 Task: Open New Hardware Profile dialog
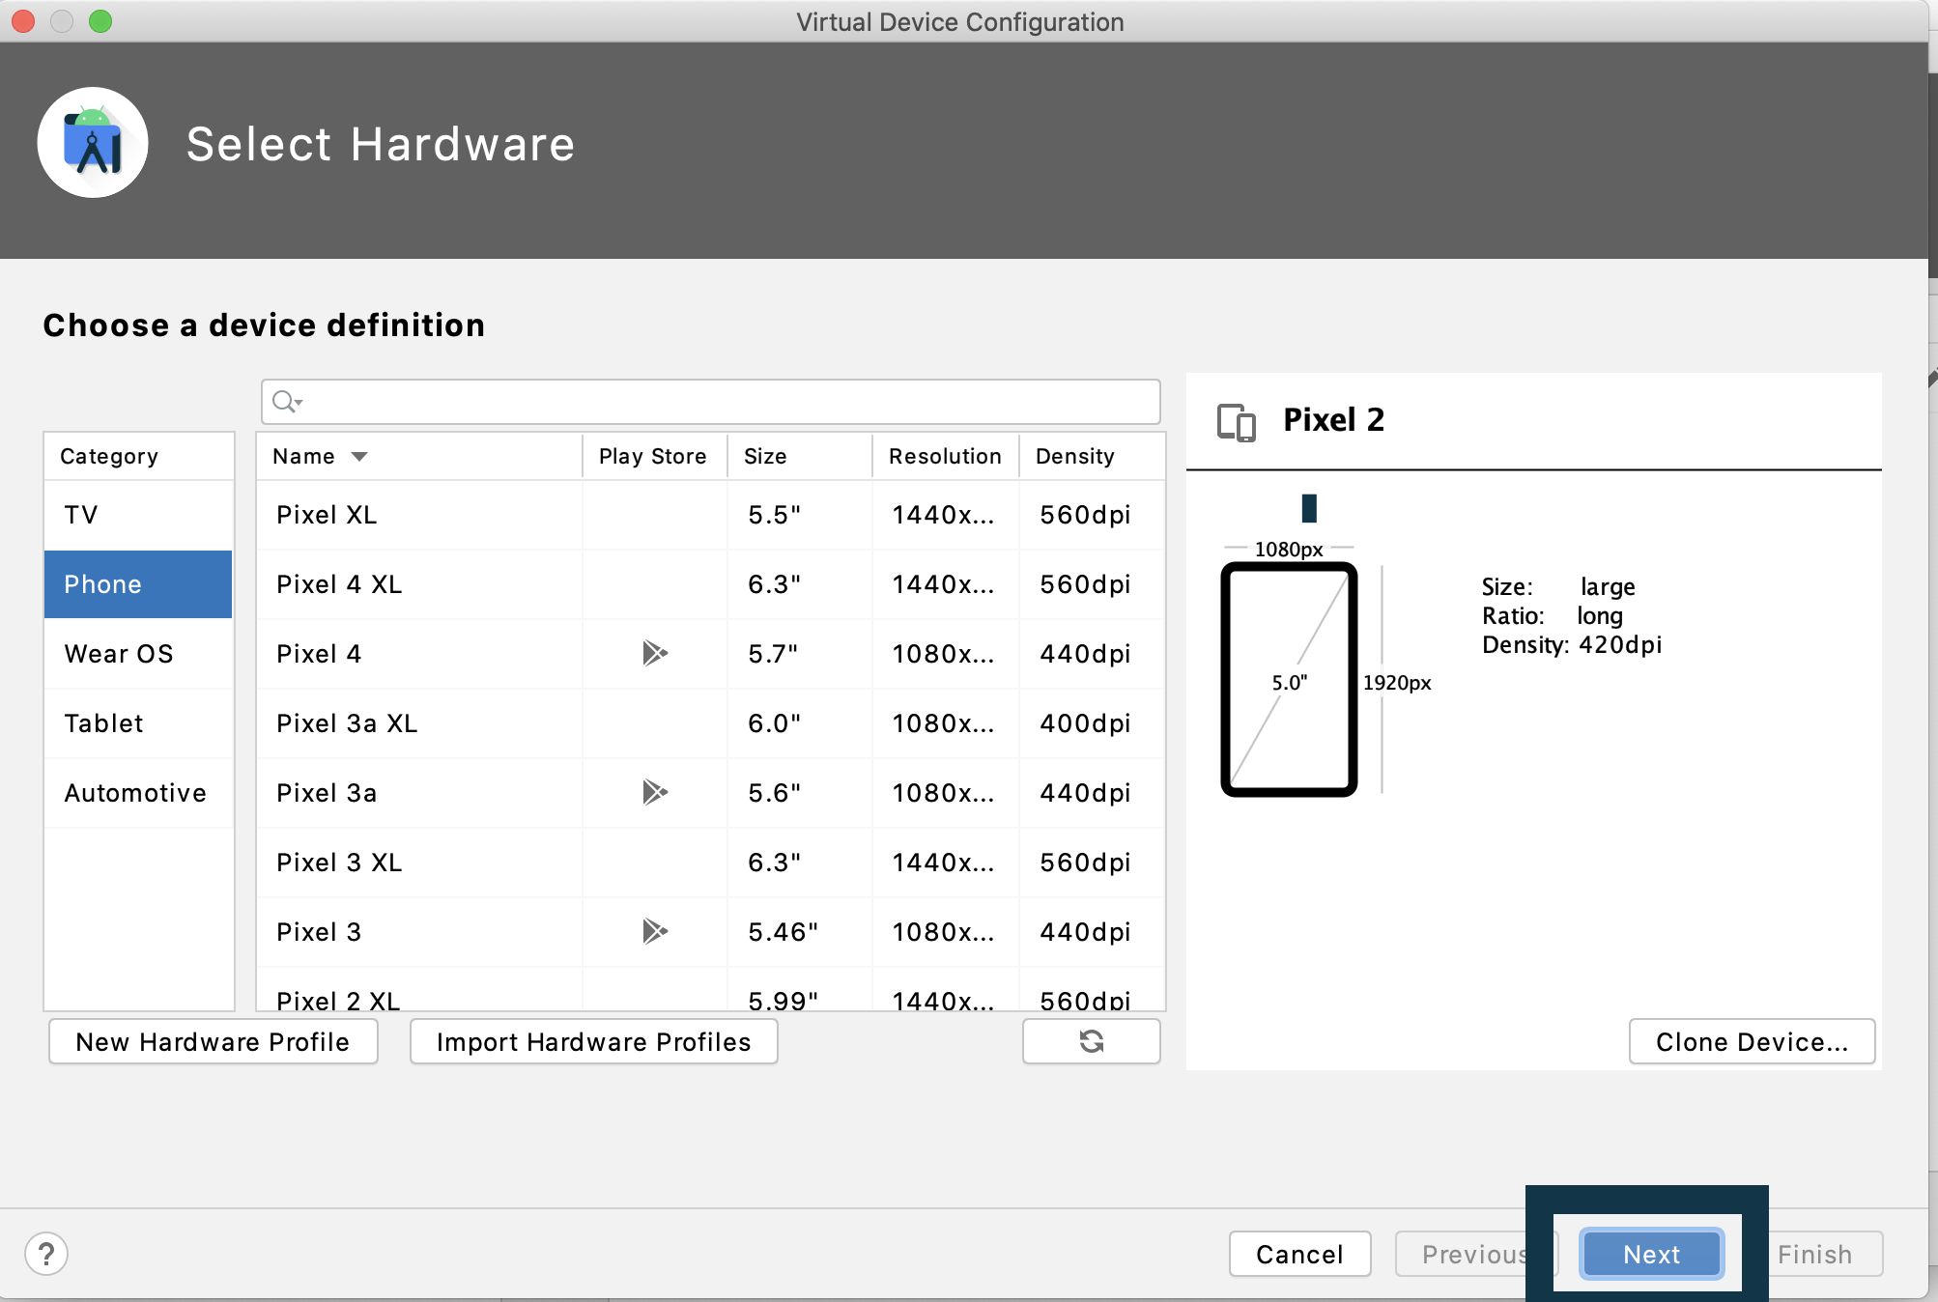[x=213, y=1041]
